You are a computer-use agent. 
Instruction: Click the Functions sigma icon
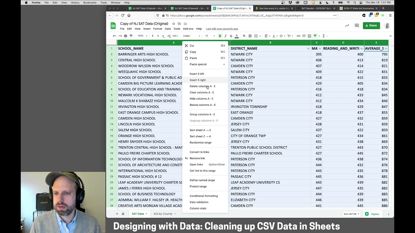[324, 36]
